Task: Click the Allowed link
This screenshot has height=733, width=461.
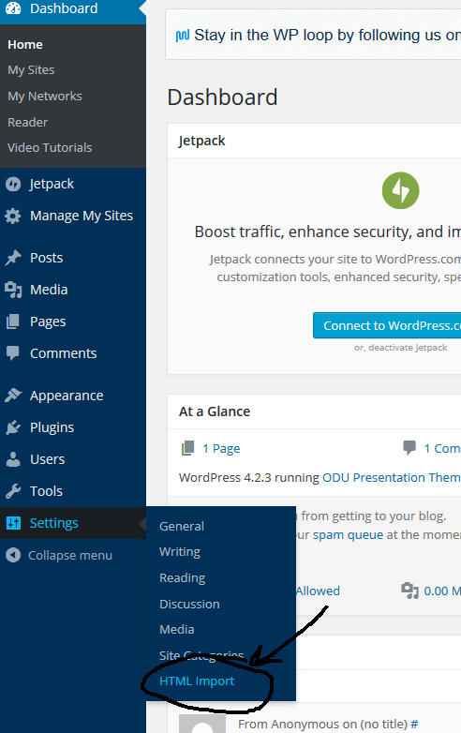Action: (318, 591)
